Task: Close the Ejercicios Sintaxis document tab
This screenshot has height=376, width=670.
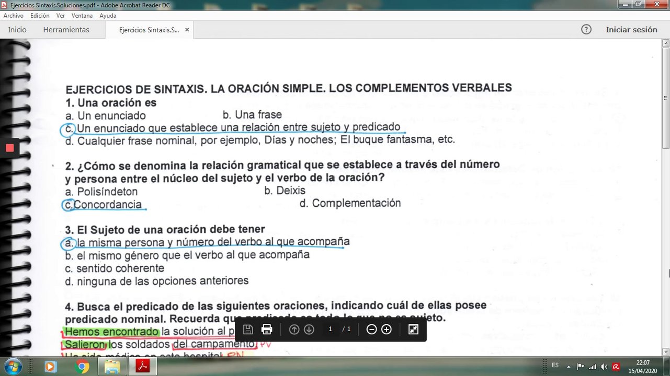Action: 187,30
